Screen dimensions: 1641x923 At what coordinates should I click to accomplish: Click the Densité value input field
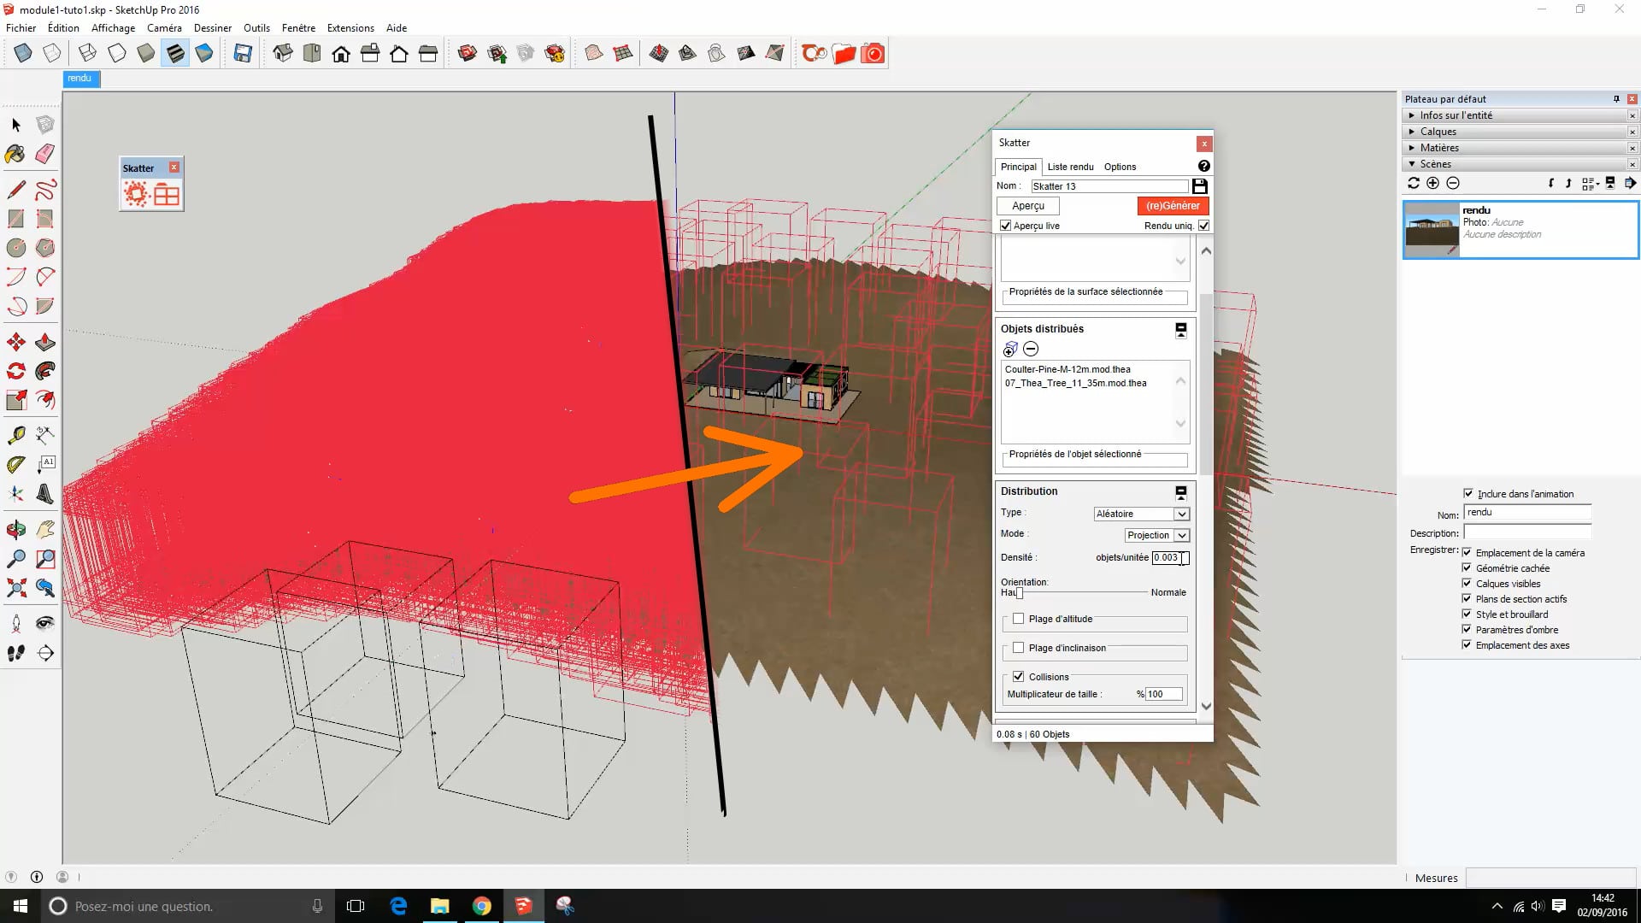pos(1169,557)
